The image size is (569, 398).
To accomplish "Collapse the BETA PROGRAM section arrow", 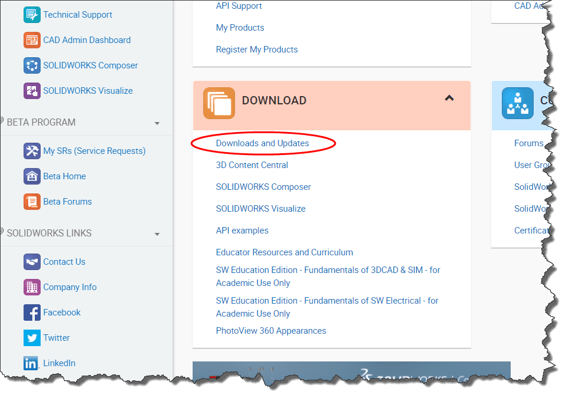I will (x=157, y=123).
